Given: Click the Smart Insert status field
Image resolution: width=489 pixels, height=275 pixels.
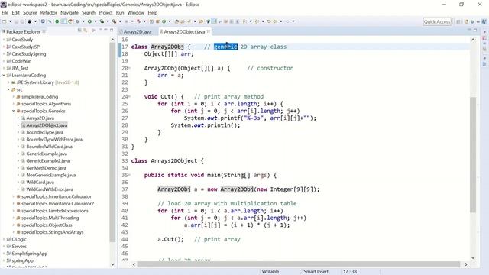Looking at the screenshot, I should tap(316, 272).
